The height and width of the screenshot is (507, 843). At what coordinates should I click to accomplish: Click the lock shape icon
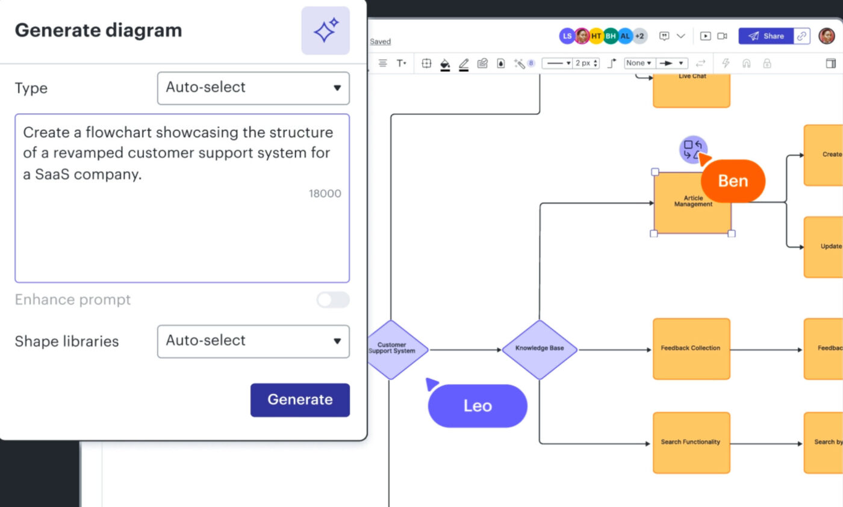coord(767,63)
